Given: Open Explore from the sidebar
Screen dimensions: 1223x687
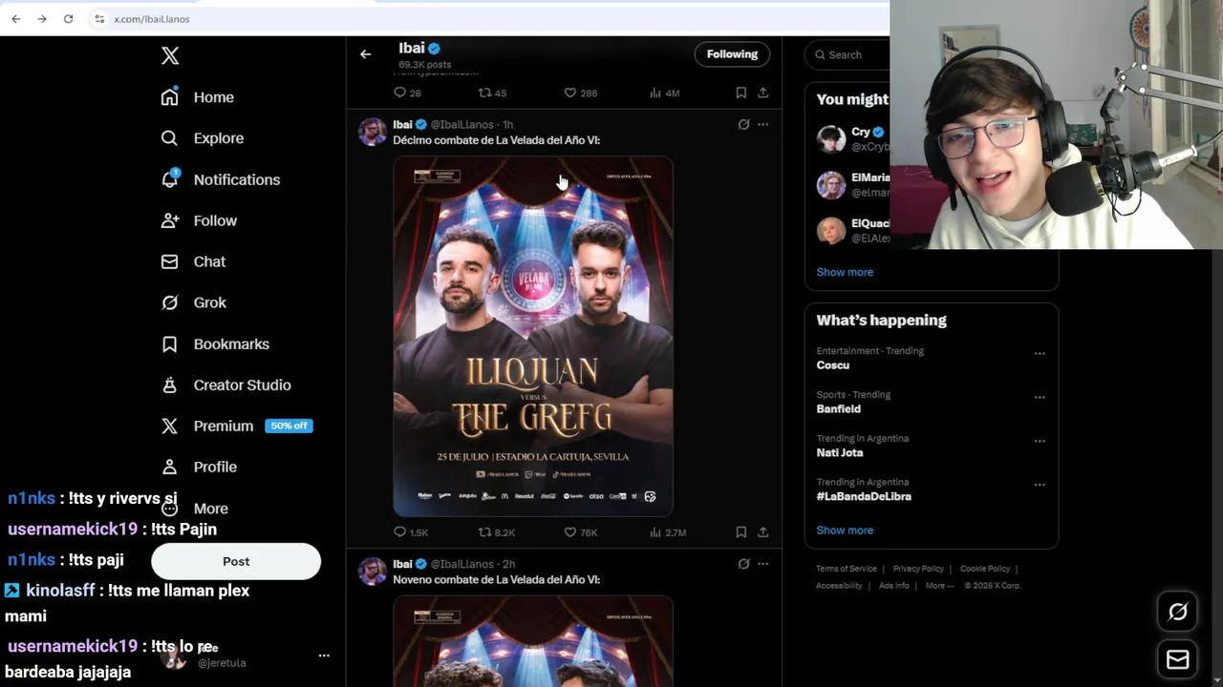Looking at the screenshot, I should [x=203, y=138].
